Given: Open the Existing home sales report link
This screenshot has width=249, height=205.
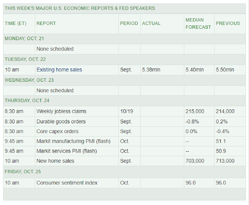Looking at the screenshot, I should pyautogui.click(x=59, y=70).
